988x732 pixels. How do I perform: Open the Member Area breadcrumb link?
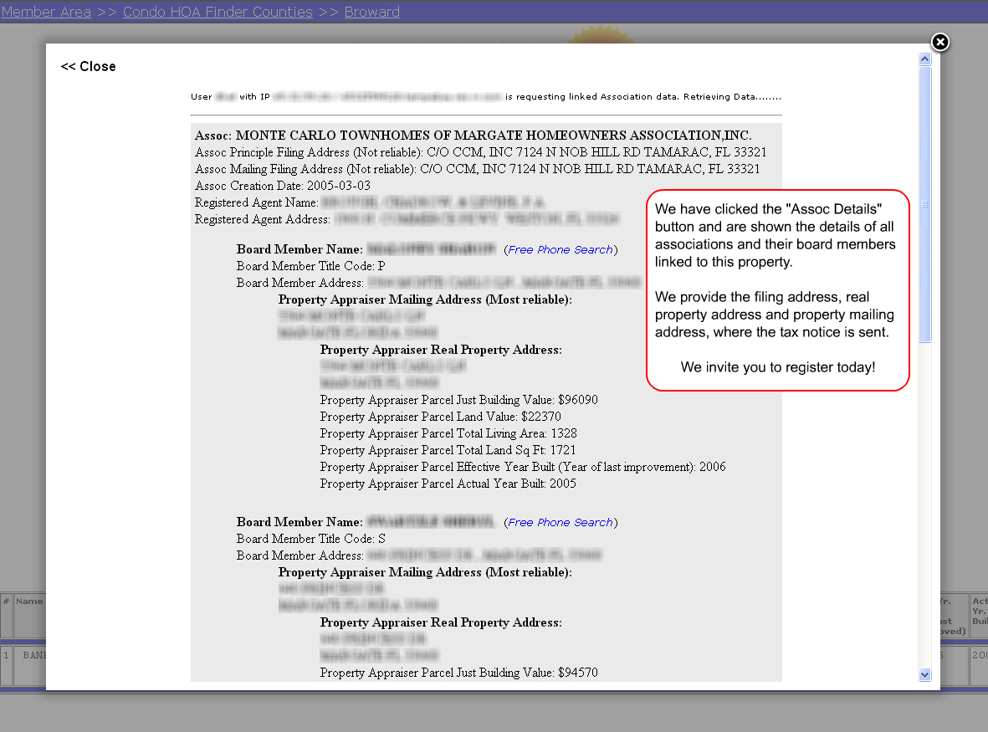46,12
